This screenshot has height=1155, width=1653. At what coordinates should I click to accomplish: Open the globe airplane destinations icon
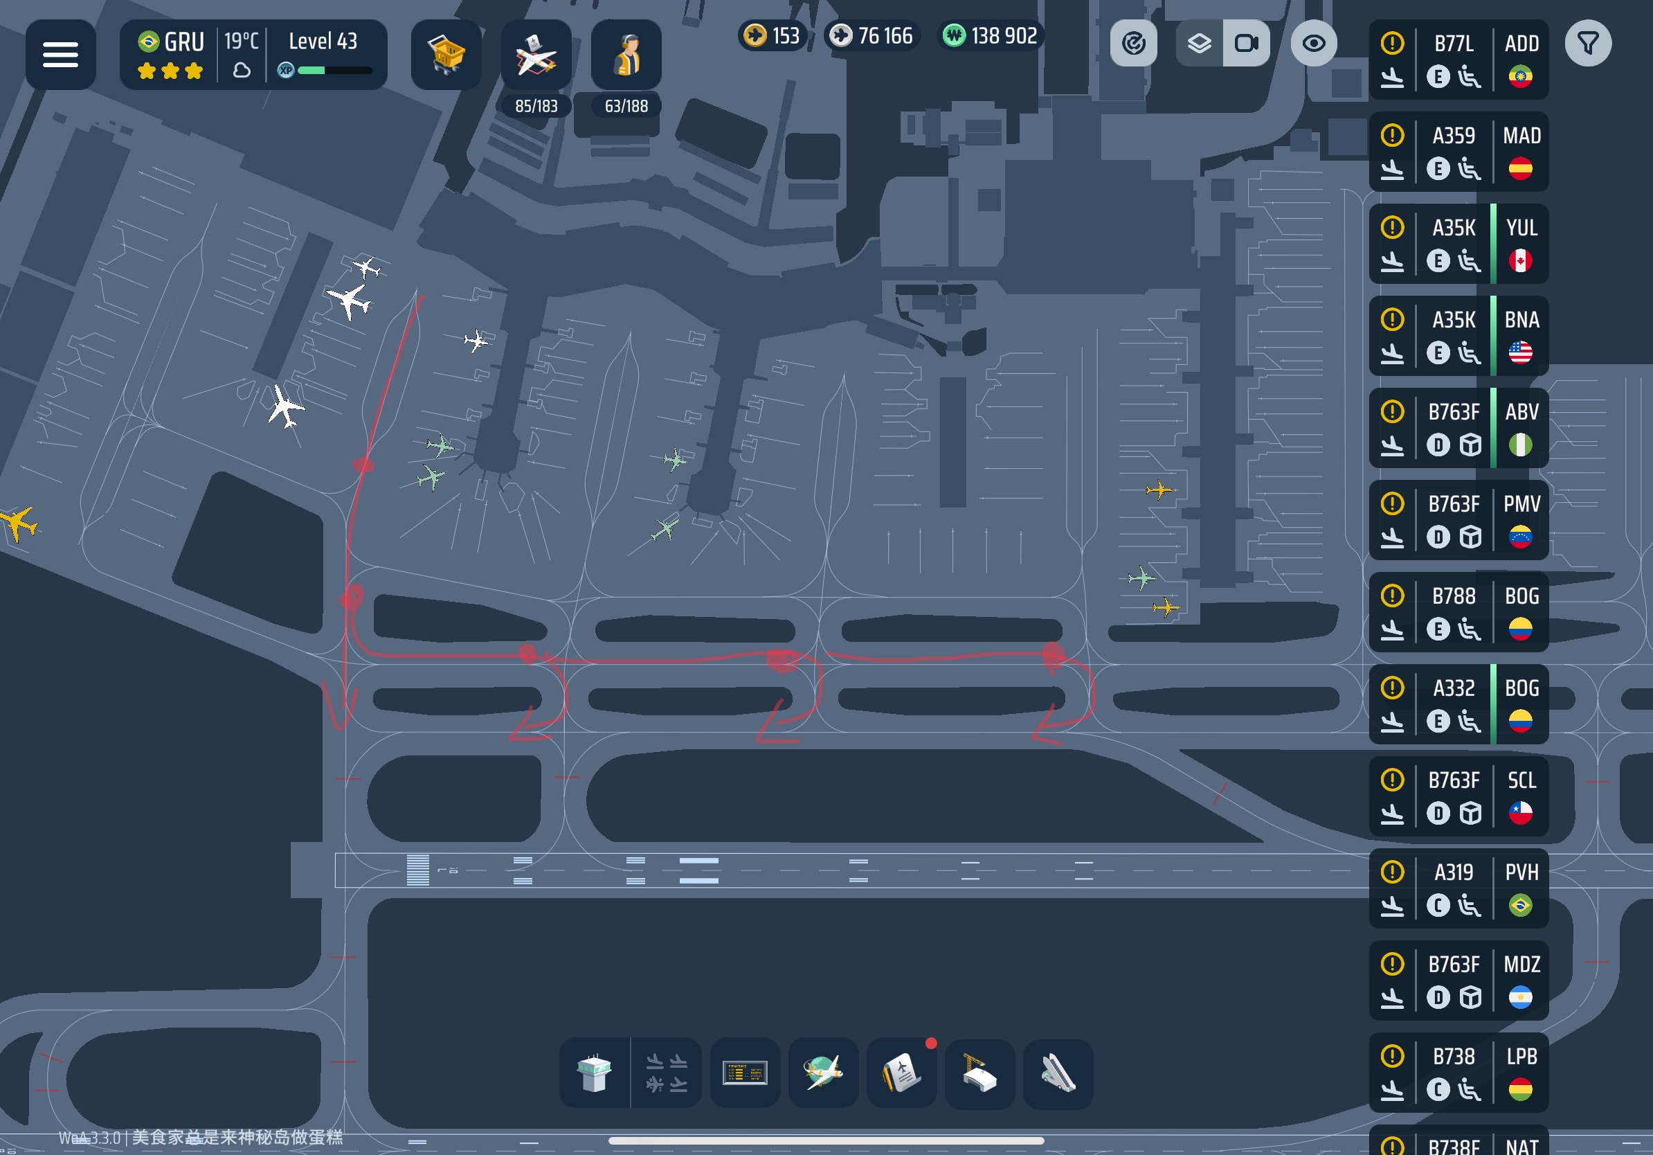pyautogui.click(x=823, y=1073)
